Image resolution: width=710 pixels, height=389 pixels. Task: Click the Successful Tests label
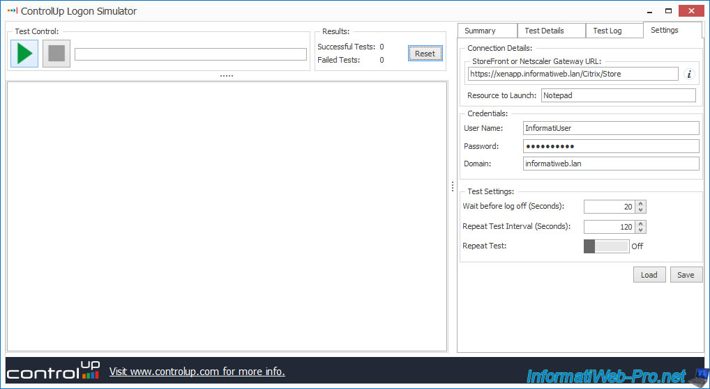347,47
